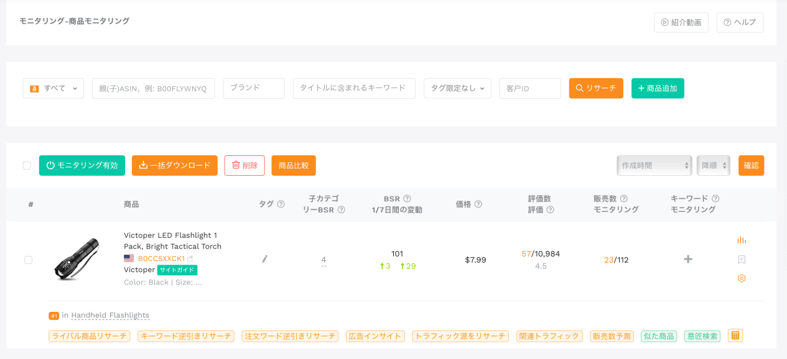
Task: Expand the タグ限定なし dropdown
Action: point(457,88)
